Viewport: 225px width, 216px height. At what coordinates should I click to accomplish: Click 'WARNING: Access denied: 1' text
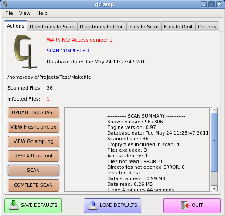pyautogui.click(x=79, y=40)
